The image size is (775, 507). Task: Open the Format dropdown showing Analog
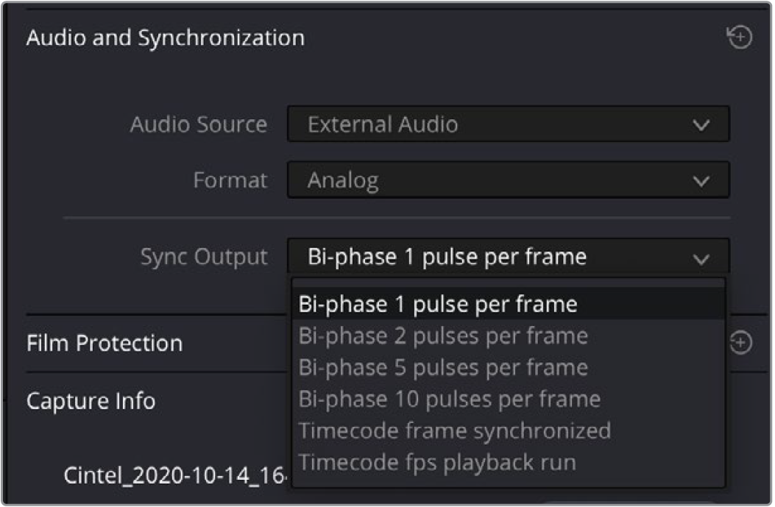[508, 180]
